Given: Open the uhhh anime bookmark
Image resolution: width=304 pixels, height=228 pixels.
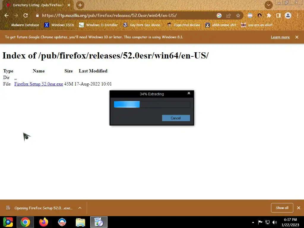Looking at the screenshot, I should pos(221,25).
